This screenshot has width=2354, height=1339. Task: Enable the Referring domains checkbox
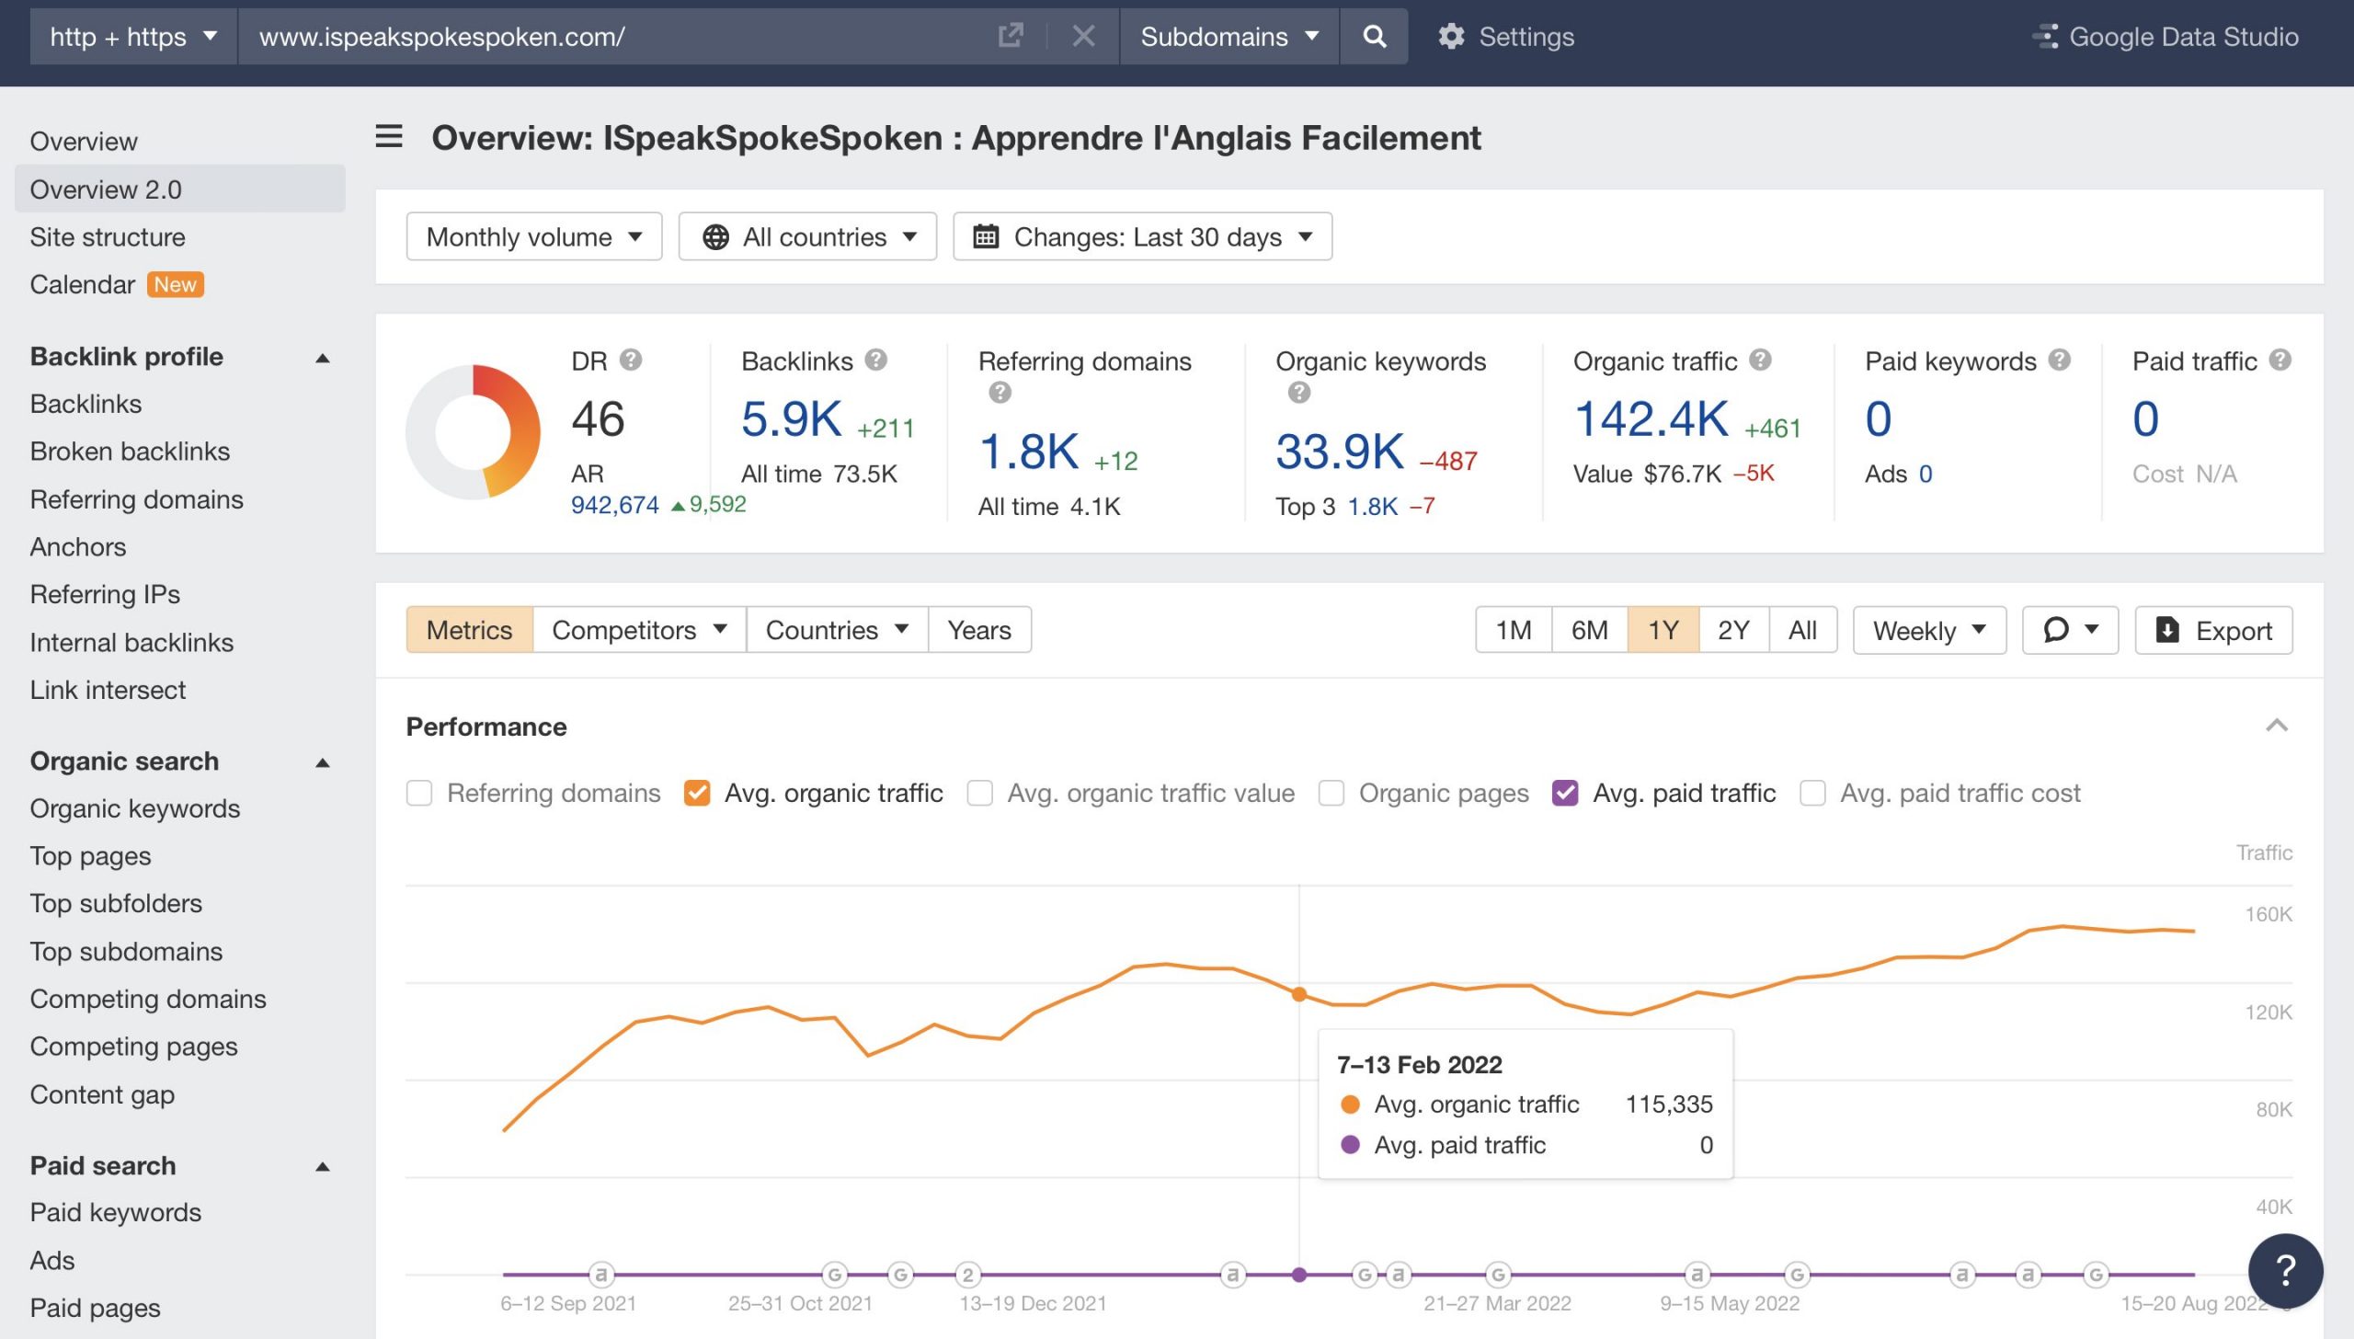(x=419, y=793)
